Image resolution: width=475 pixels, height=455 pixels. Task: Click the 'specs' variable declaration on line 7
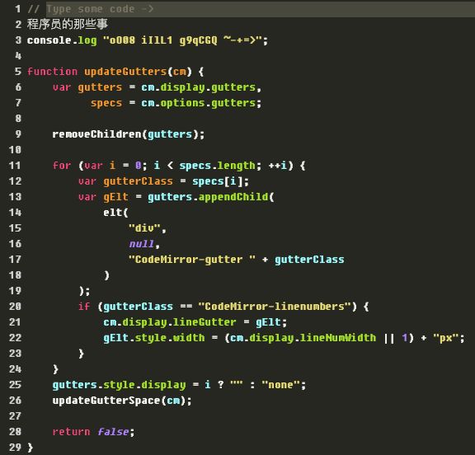click(x=106, y=103)
